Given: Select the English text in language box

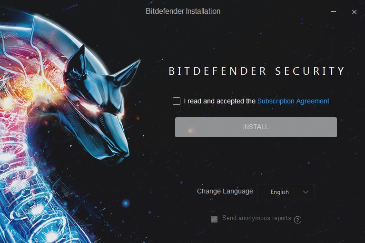Looking at the screenshot, I should tap(279, 192).
